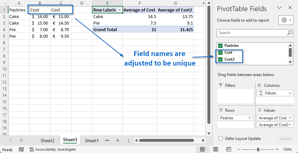Click the worksheet vertical scrollbar down arrow

[208, 133]
